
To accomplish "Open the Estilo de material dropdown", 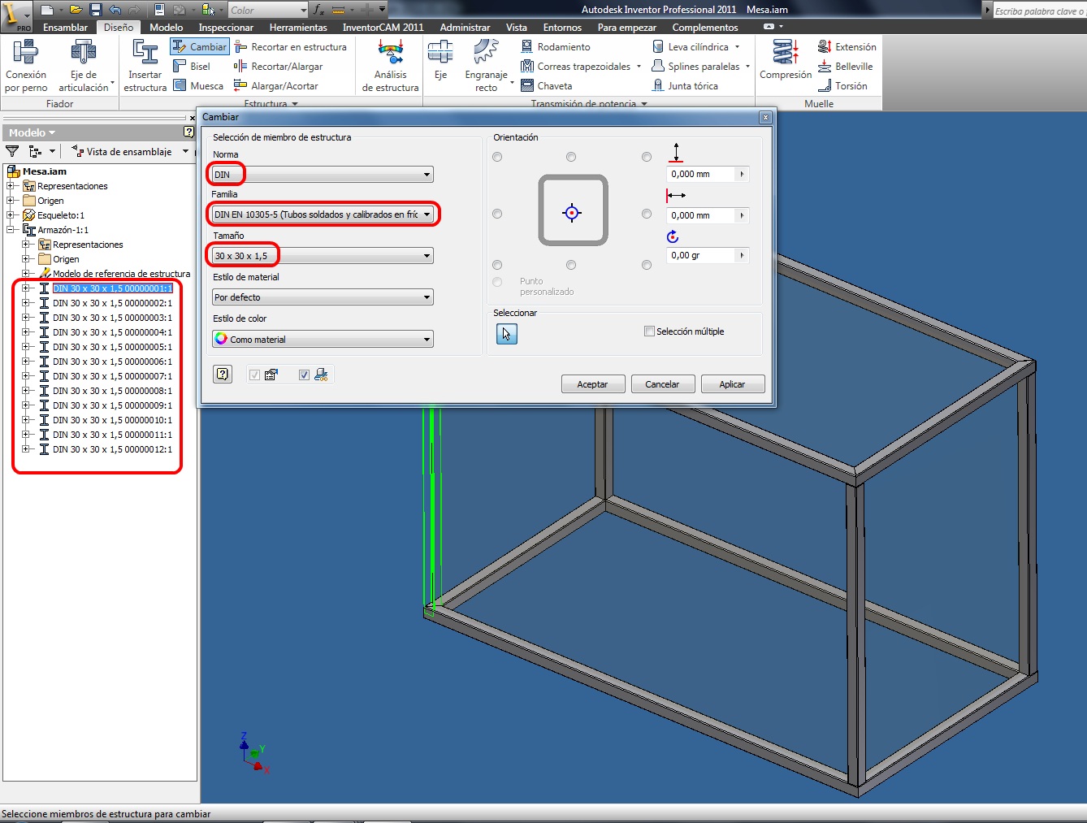I will point(323,297).
